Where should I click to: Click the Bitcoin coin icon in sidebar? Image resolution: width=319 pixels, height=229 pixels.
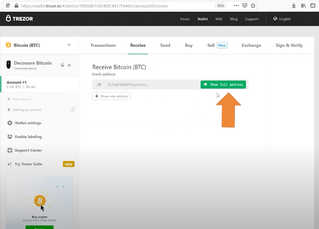click(9, 45)
